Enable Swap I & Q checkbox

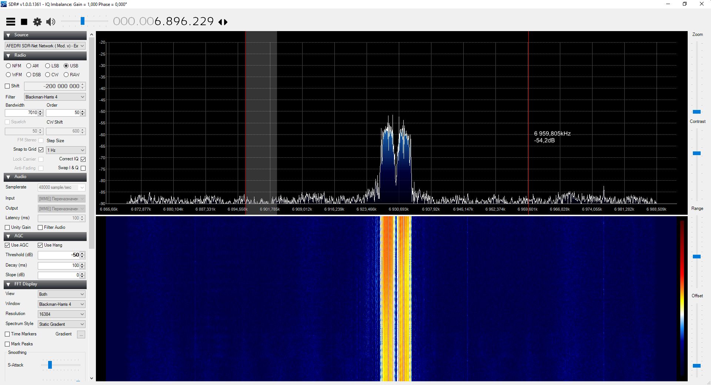coord(83,168)
